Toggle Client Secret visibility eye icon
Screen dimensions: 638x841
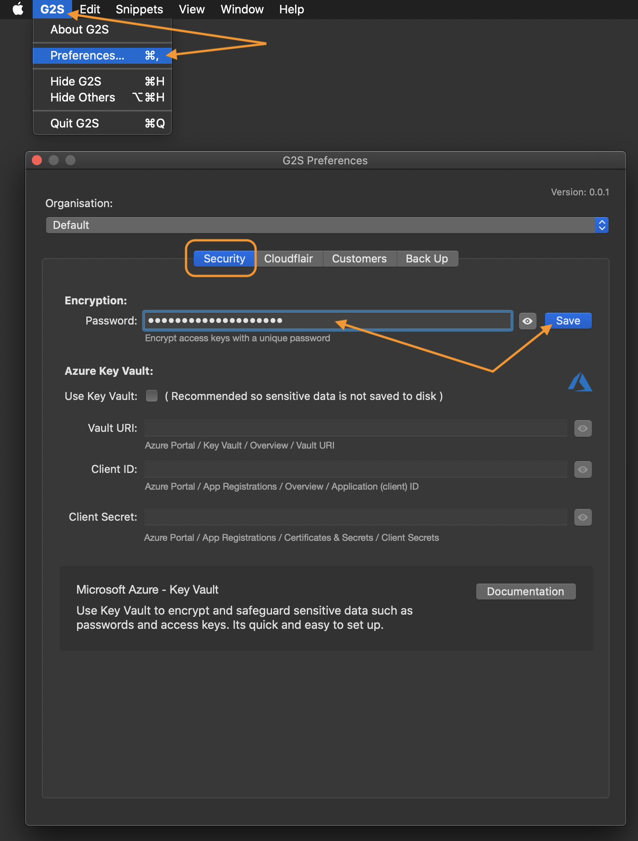[583, 517]
